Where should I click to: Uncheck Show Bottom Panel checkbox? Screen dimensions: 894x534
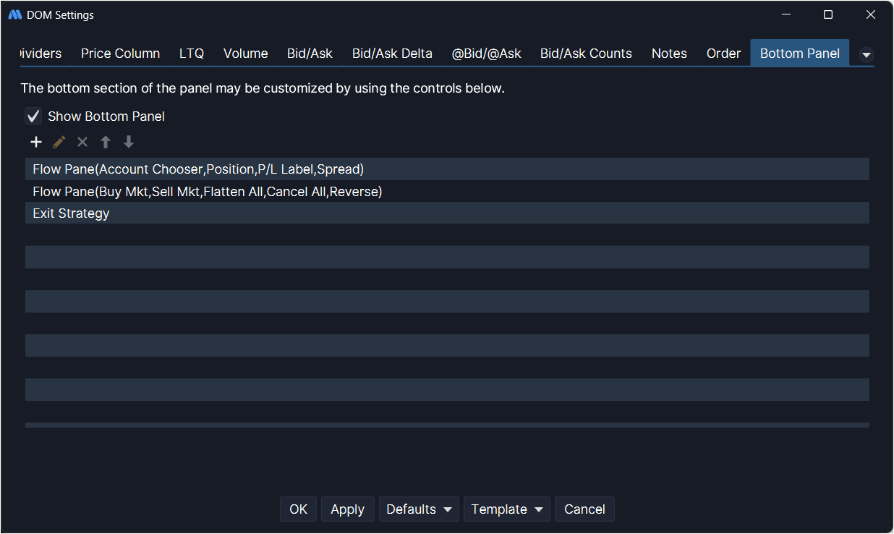coord(34,116)
